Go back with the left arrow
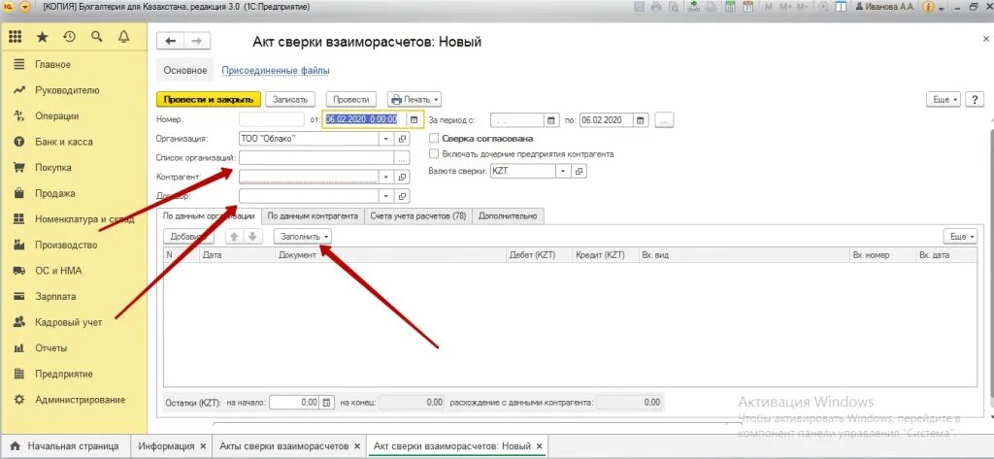Screen dimensions: 994x459 point(170,41)
